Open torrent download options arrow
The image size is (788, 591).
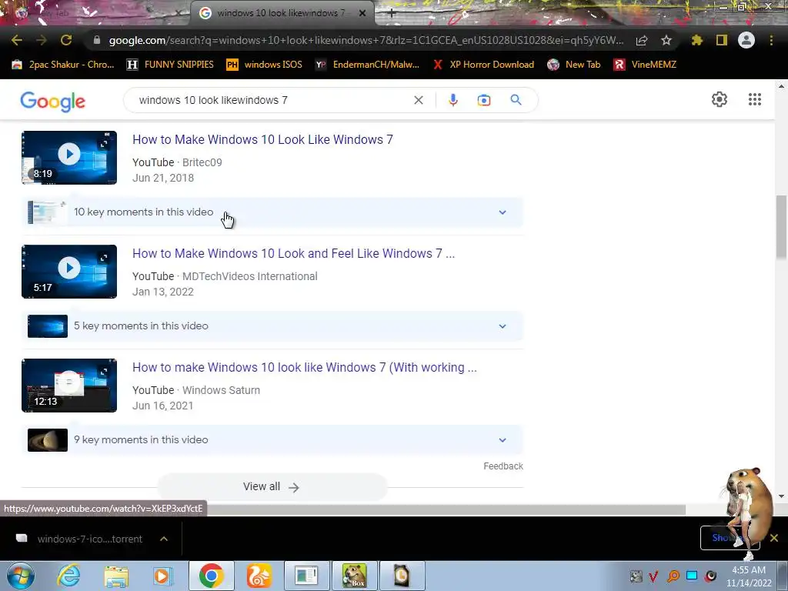[x=164, y=539]
